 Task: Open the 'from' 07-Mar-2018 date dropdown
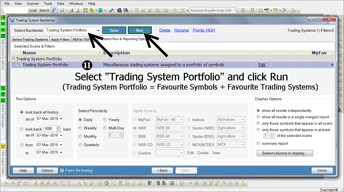pyautogui.click(x=61, y=145)
